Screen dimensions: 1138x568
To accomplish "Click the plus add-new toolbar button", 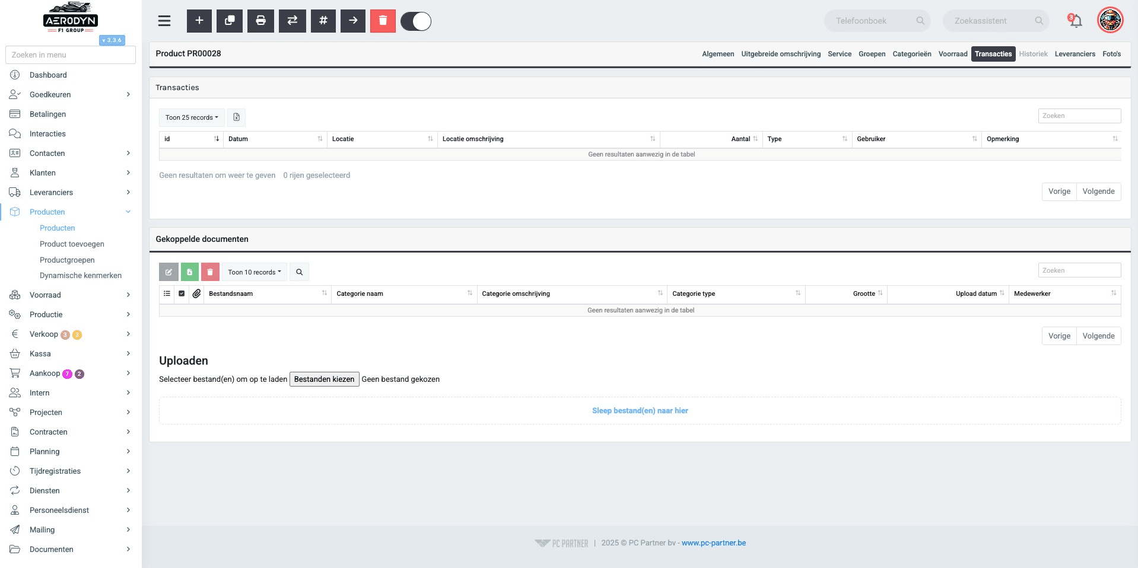I will click(199, 21).
